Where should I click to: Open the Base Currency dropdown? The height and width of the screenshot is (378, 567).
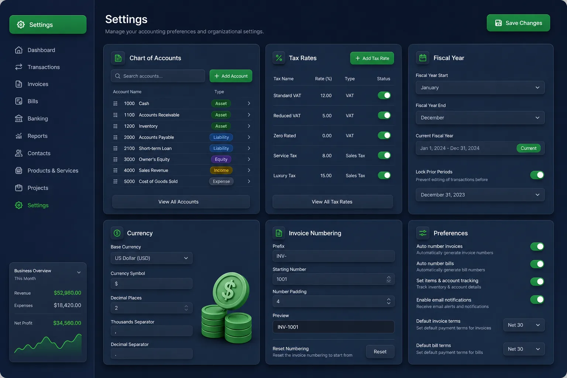(151, 258)
